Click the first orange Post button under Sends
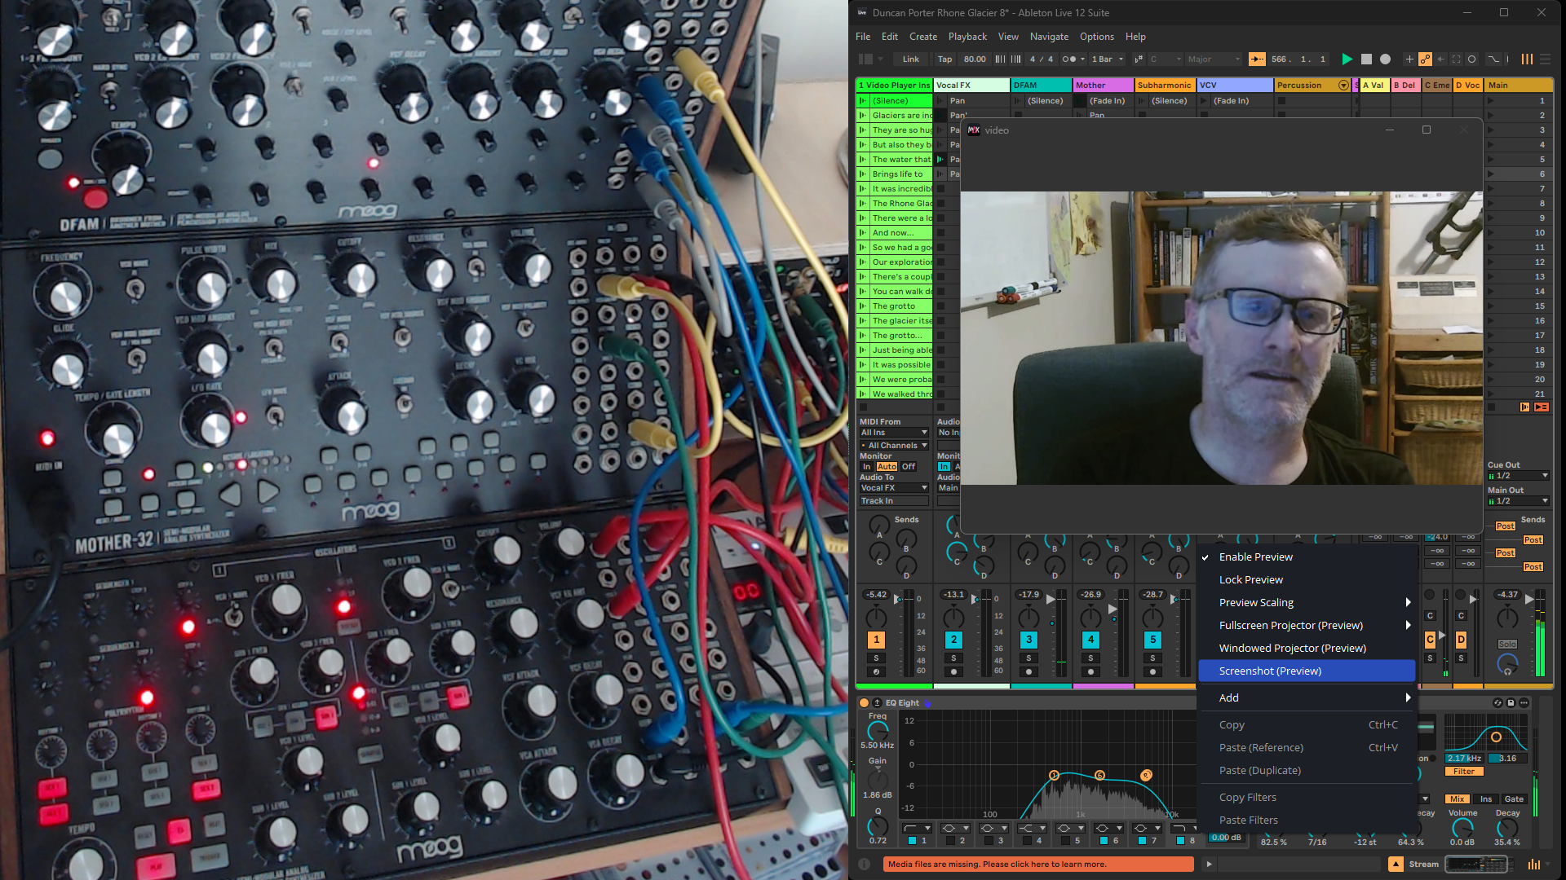Image resolution: width=1566 pixels, height=880 pixels. [x=1506, y=526]
